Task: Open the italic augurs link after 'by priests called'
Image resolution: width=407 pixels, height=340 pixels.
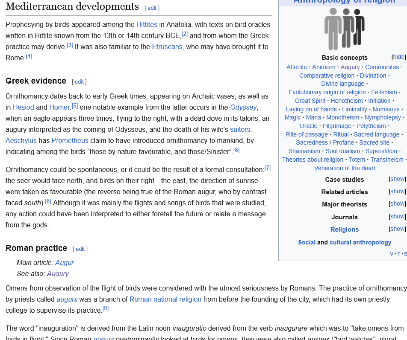Action: click(67, 299)
